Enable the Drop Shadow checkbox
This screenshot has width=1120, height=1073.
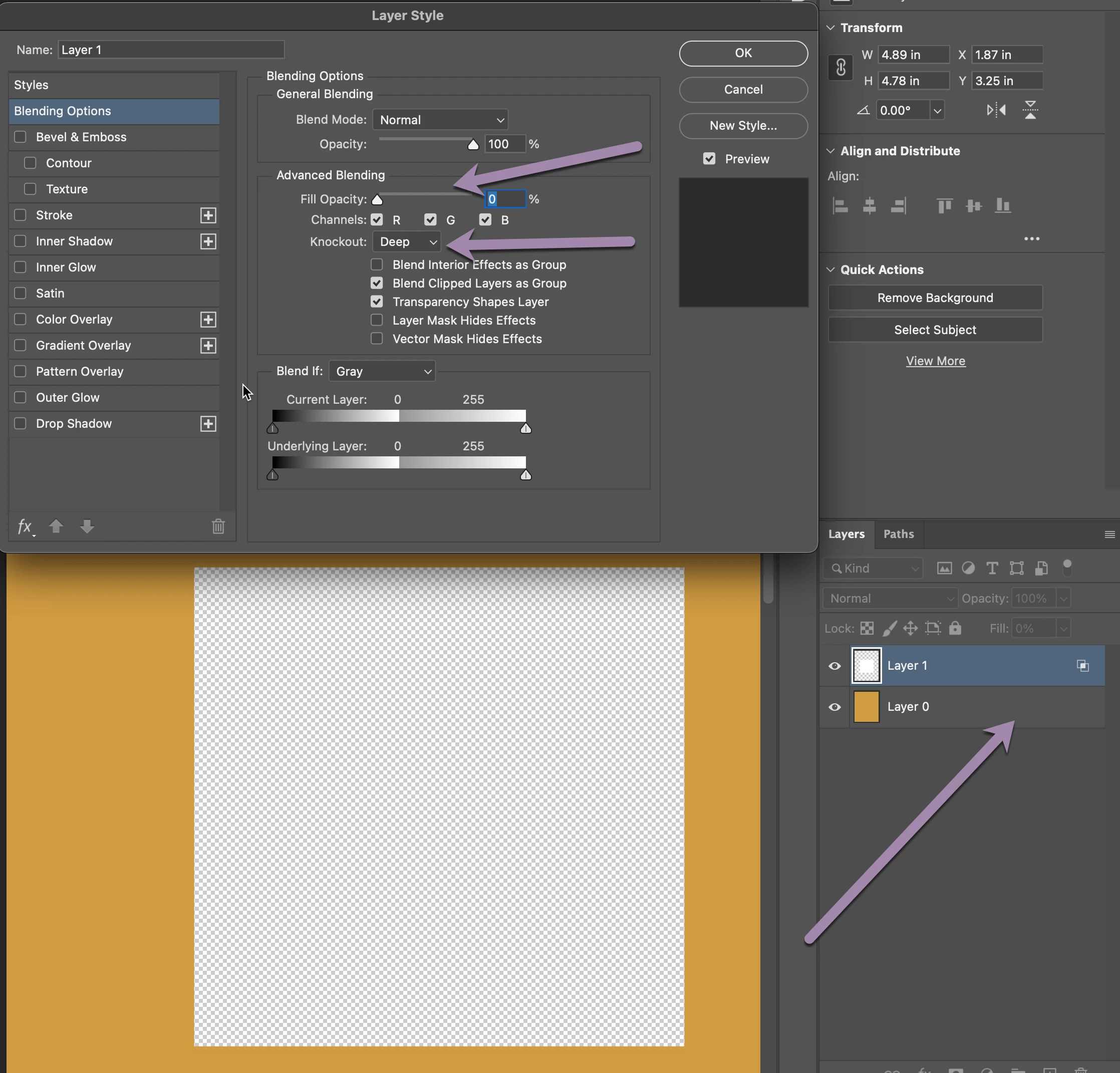[x=21, y=423]
